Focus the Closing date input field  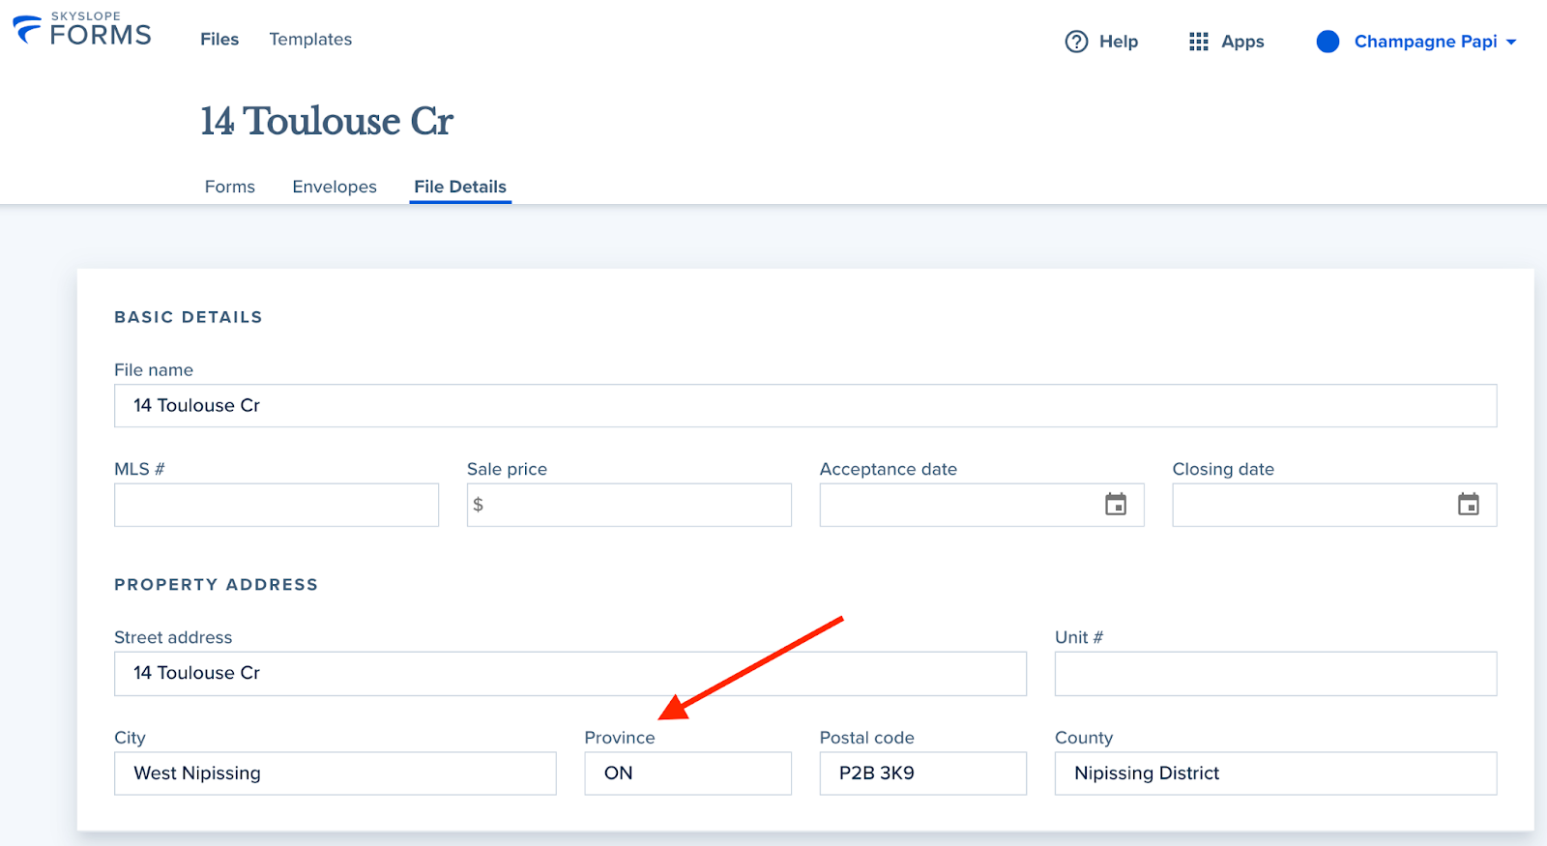pyautogui.click(x=1335, y=505)
